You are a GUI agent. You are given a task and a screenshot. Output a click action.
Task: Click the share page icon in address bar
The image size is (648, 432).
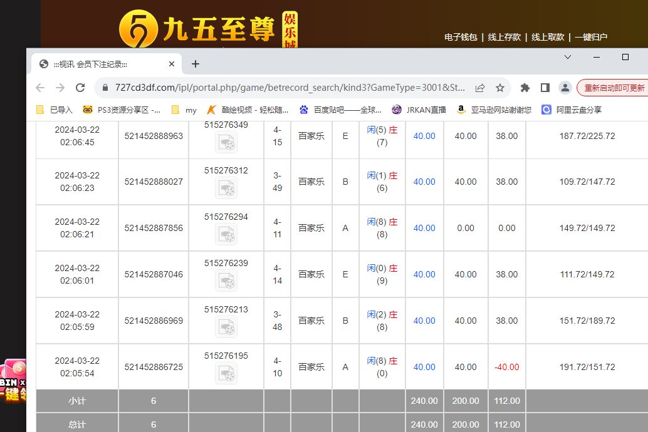pos(480,88)
